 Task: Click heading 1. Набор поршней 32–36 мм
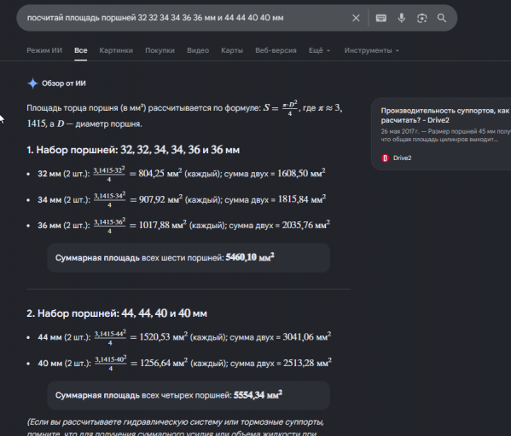(x=133, y=150)
